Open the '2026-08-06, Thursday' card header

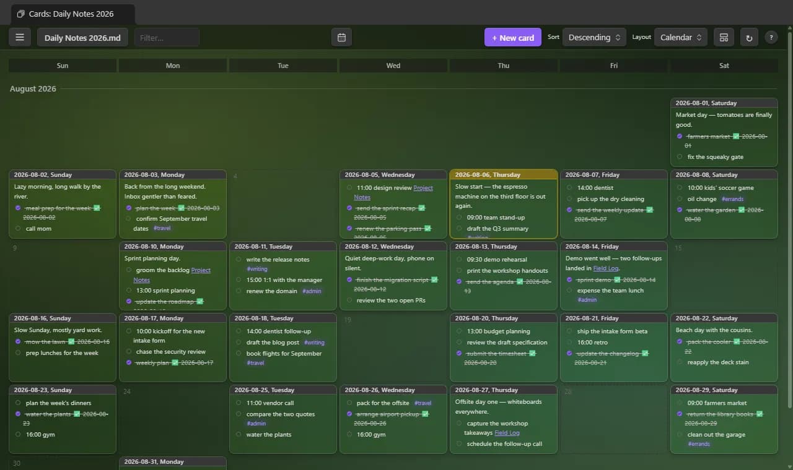click(x=504, y=175)
